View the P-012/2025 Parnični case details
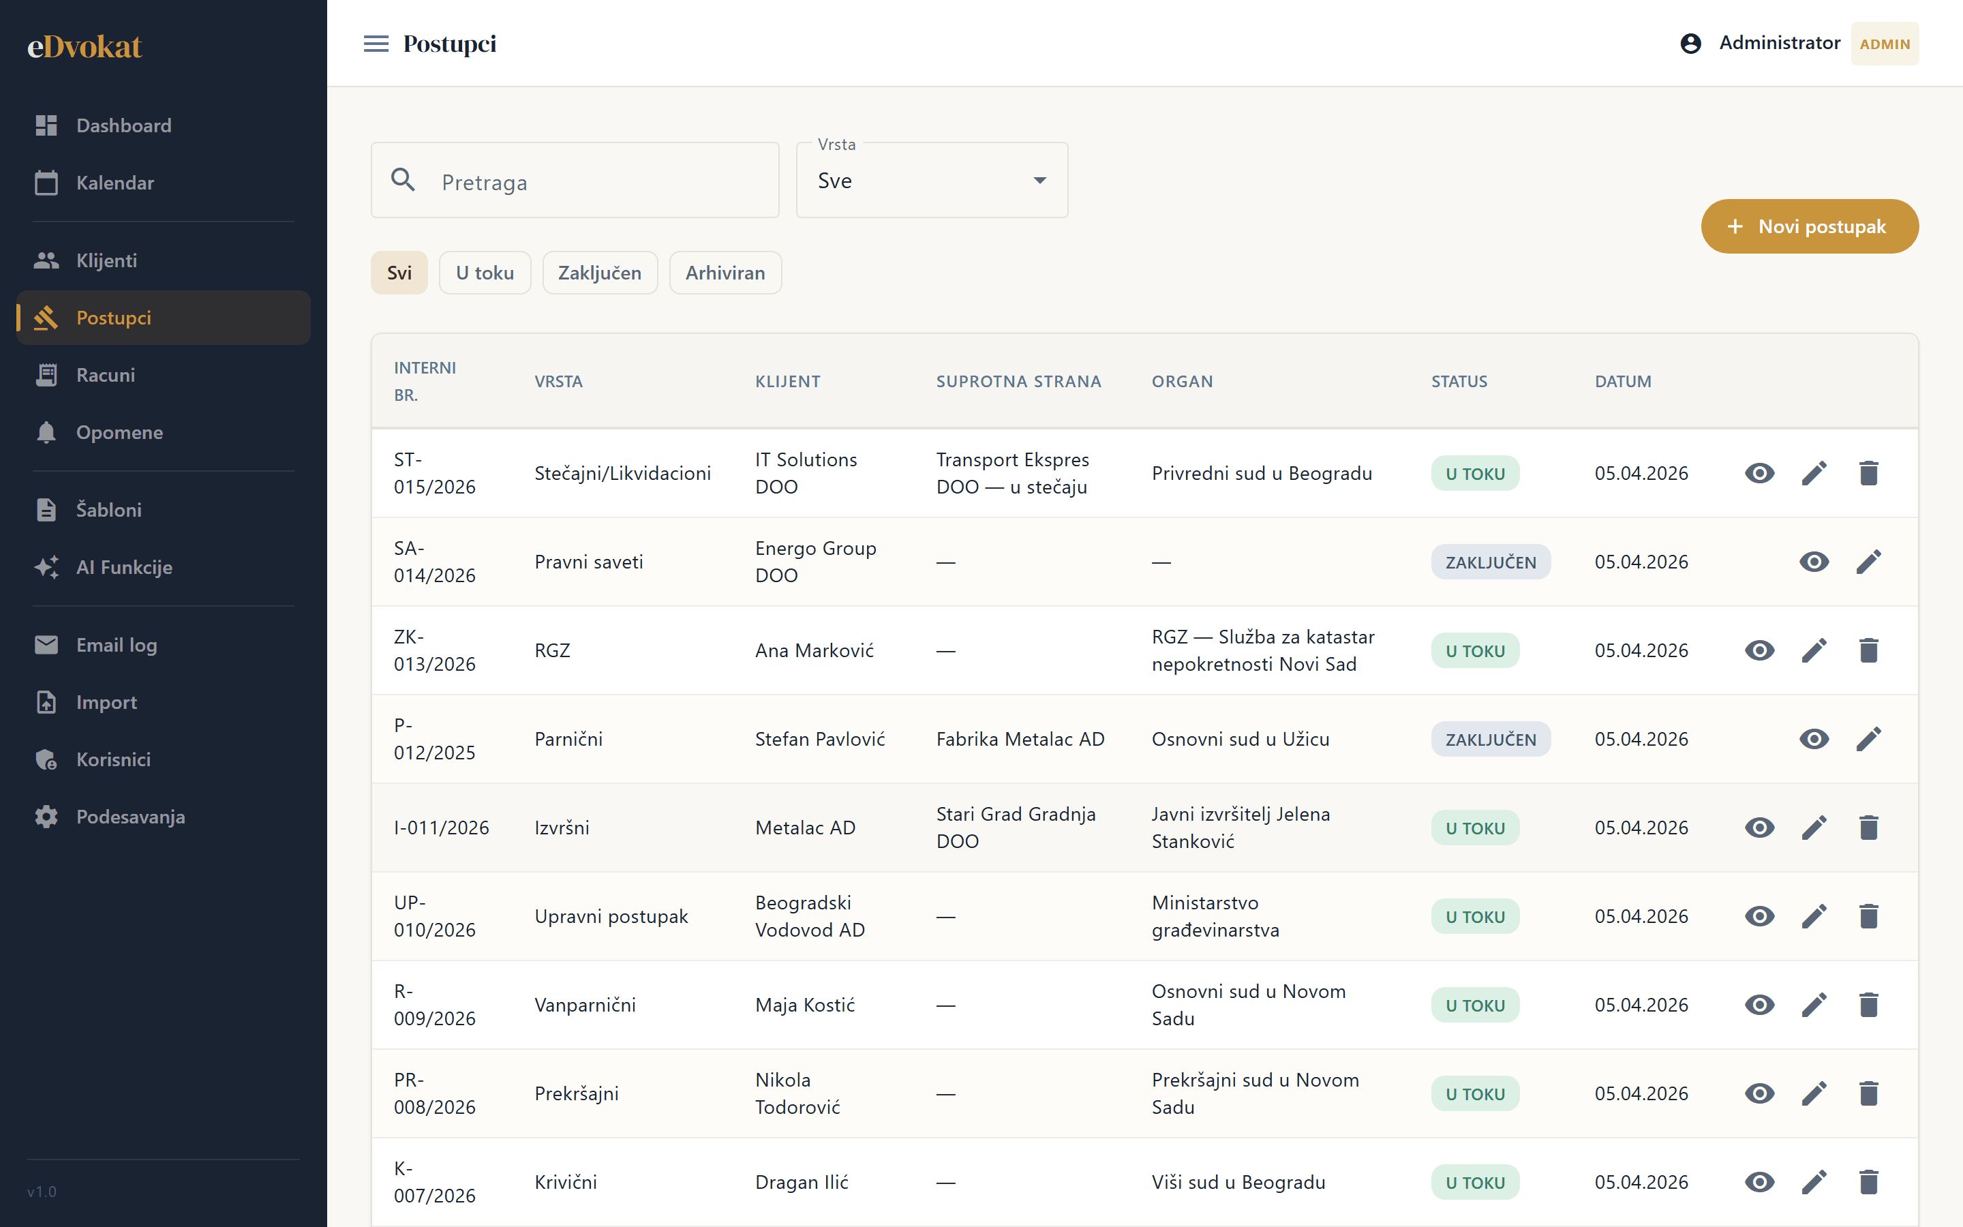Image resolution: width=1963 pixels, height=1227 pixels. coord(1814,740)
